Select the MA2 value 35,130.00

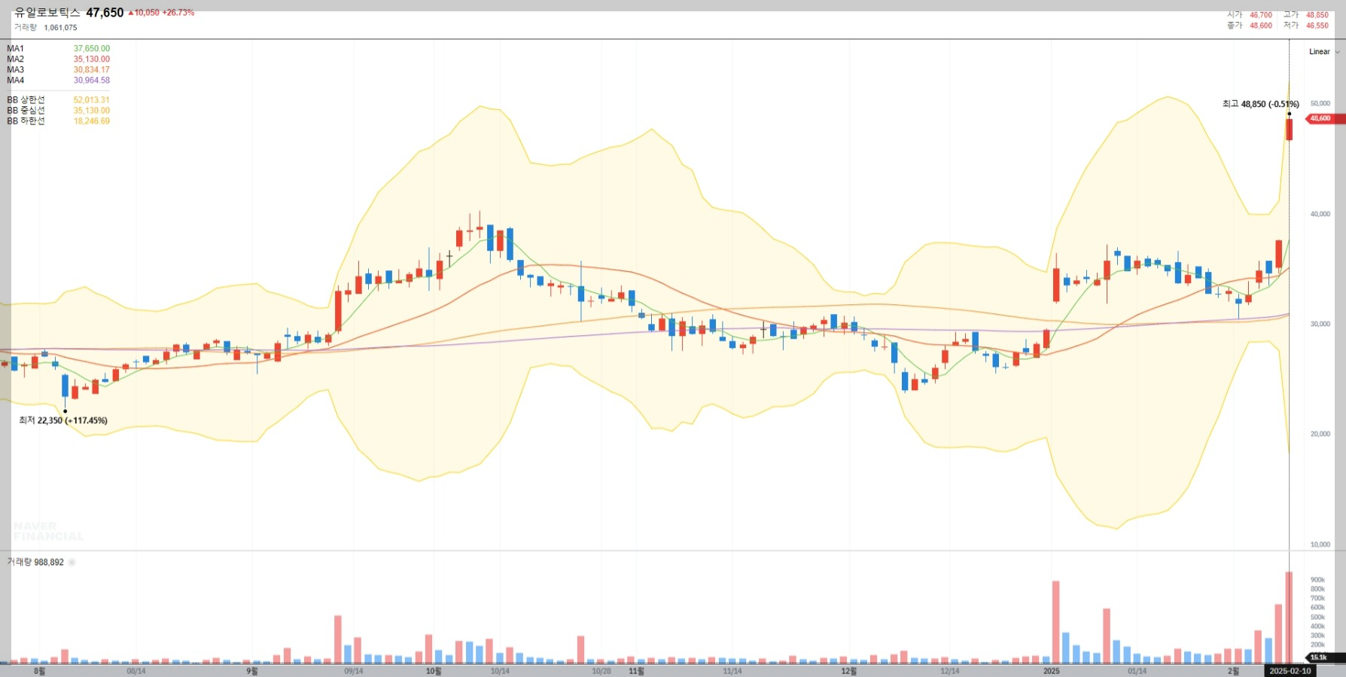[92, 59]
